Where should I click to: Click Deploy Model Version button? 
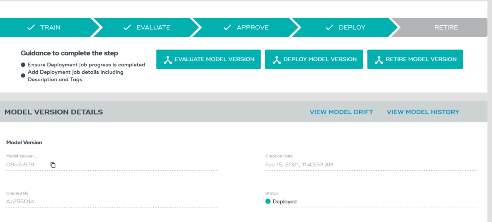click(x=314, y=59)
